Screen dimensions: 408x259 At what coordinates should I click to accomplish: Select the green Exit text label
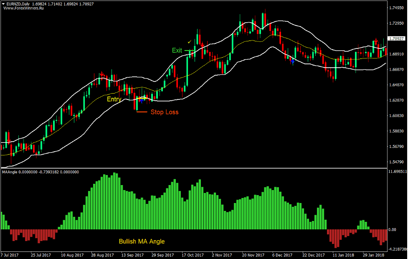coord(177,51)
